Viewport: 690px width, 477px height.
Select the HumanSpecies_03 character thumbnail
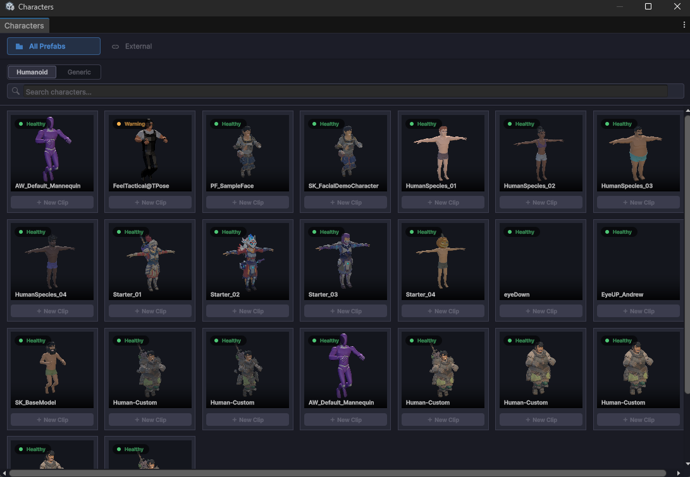pyautogui.click(x=639, y=153)
